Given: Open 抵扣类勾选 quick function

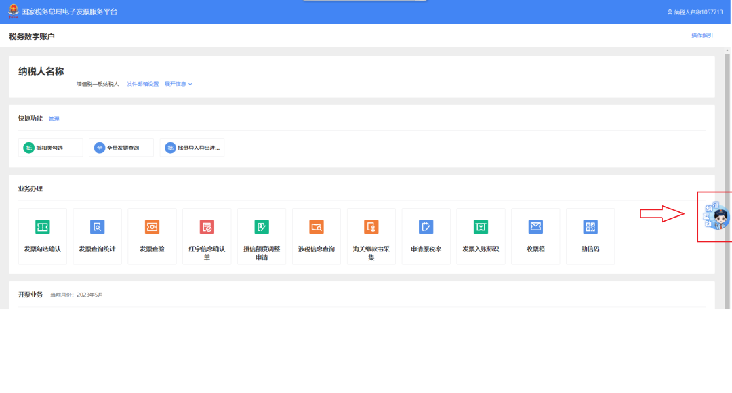Looking at the screenshot, I should click(x=50, y=148).
